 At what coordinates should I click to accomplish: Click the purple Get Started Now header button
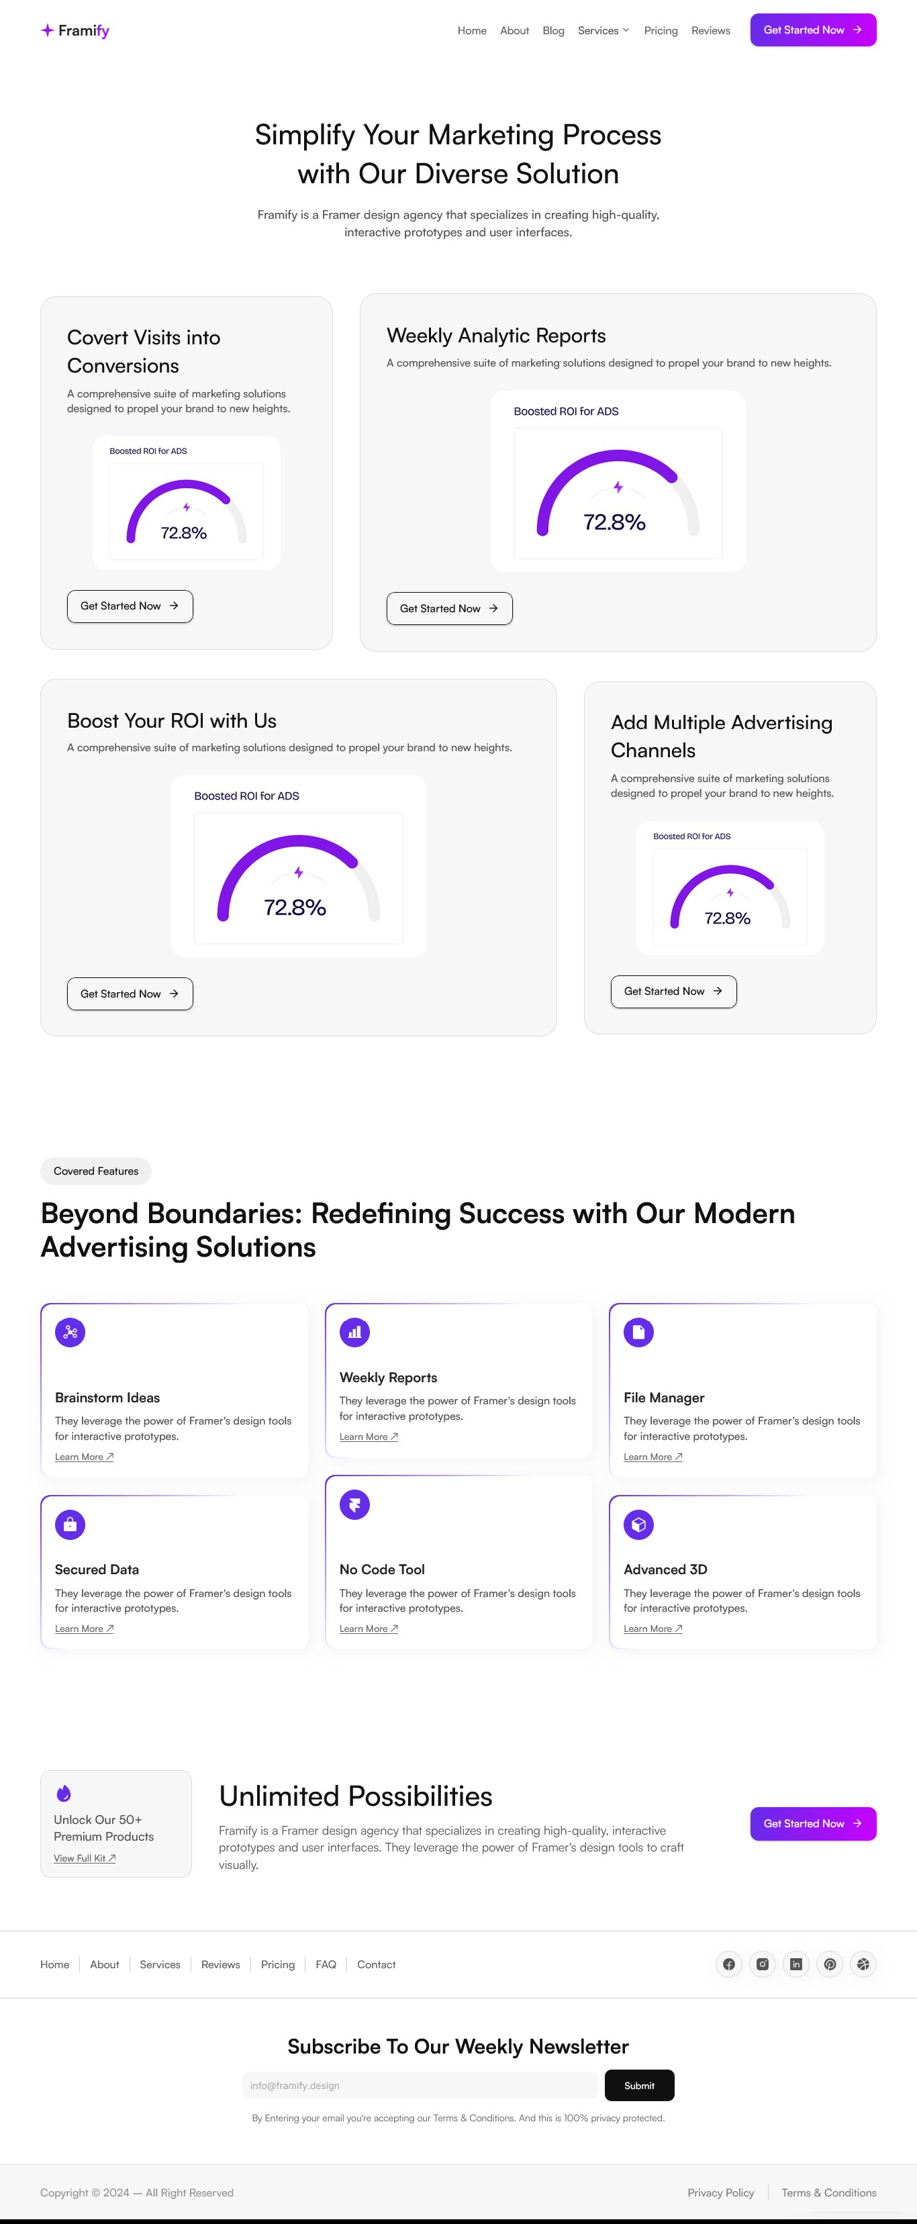pos(812,30)
